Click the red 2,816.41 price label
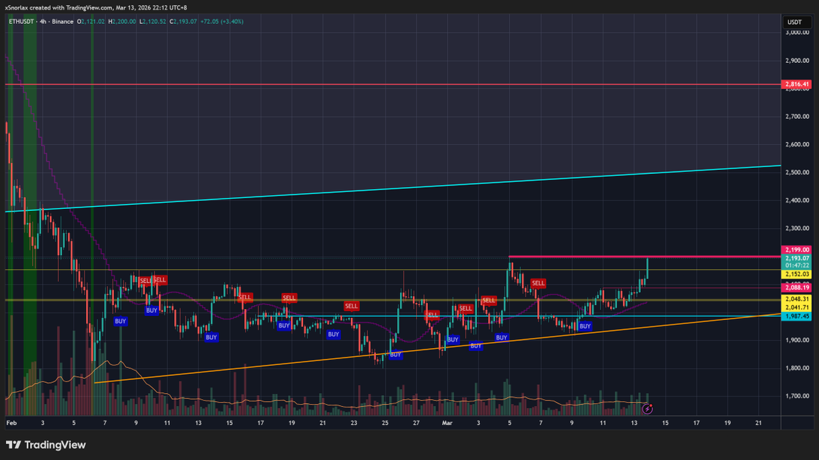Screen dimensions: 819x460 tap(796, 85)
